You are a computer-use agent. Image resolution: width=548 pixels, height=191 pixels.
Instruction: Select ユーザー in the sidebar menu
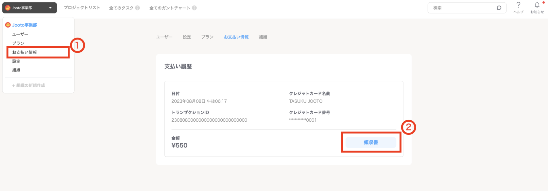(x=20, y=34)
